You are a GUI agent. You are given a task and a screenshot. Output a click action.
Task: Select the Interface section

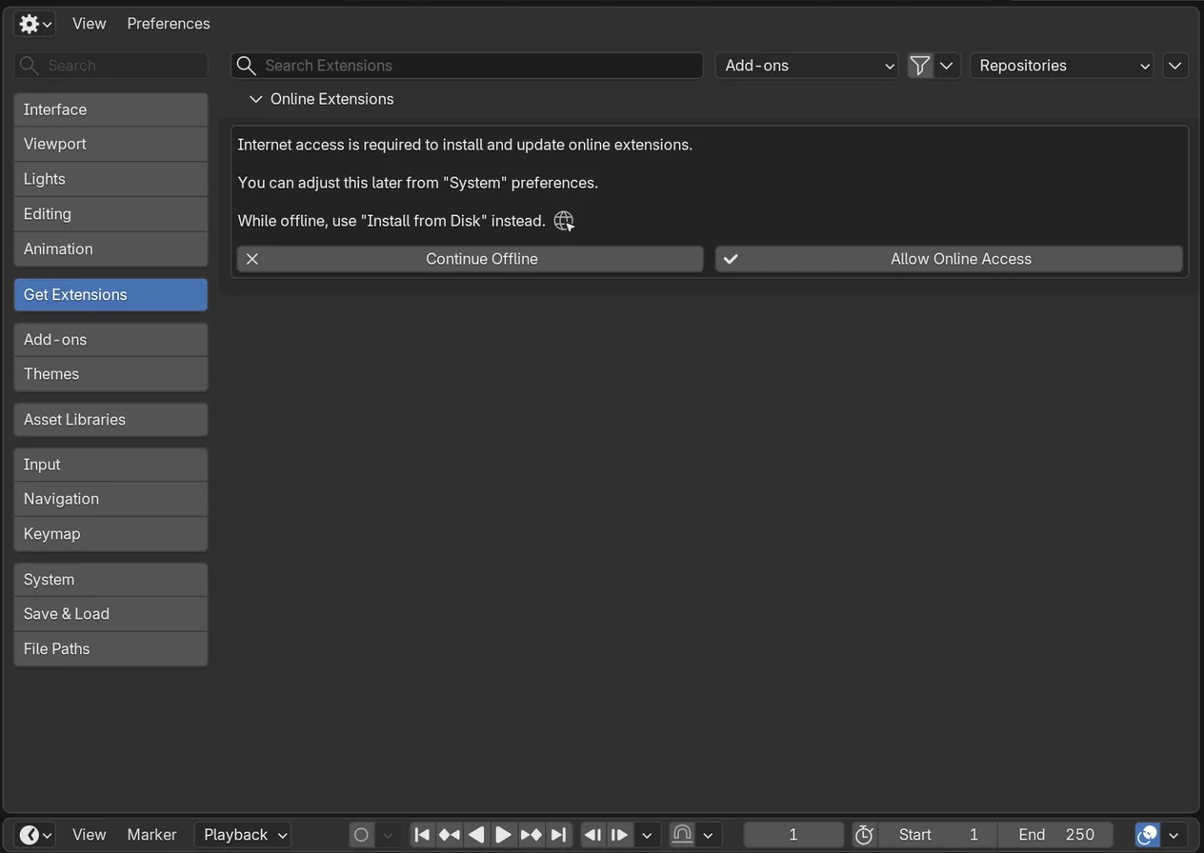(110, 109)
